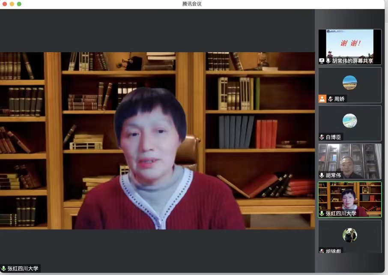This screenshot has width=388, height=275.
Task: Select 周娇's round landscape avatar
Action: click(349, 82)
